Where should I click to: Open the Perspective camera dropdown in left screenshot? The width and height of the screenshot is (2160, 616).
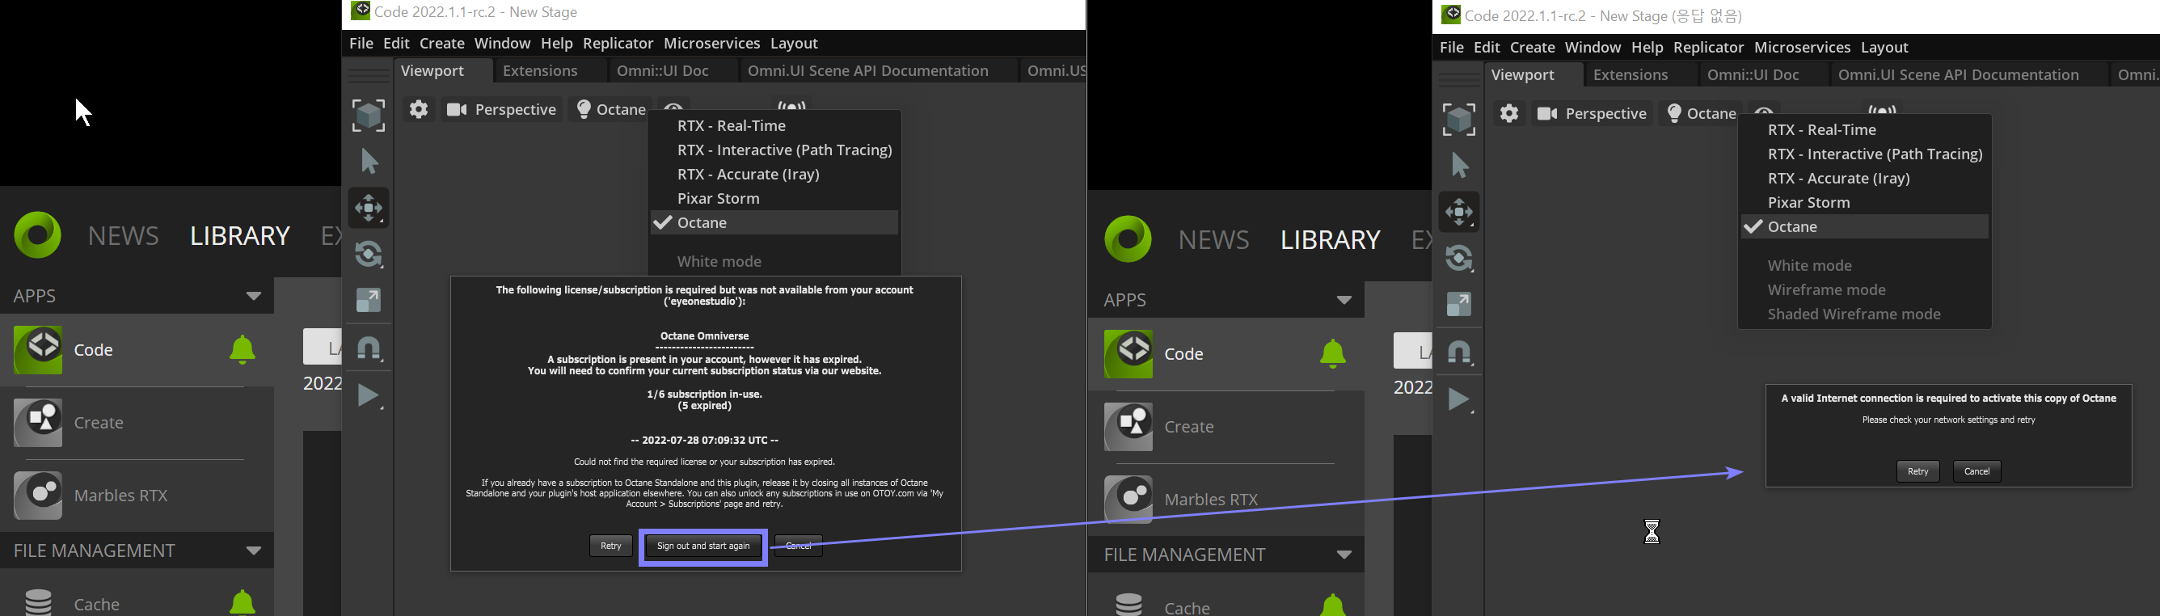500,109
